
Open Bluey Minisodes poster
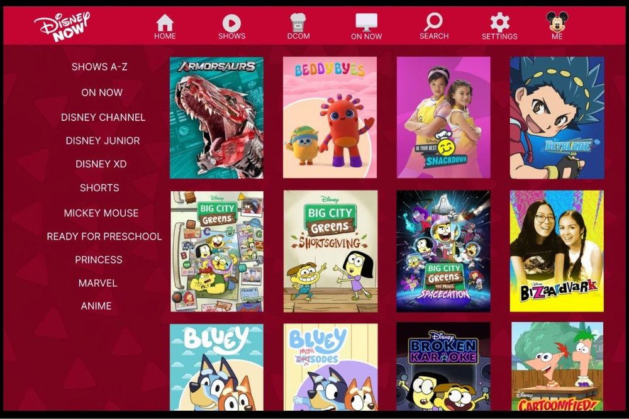click(x=330, y=367)
